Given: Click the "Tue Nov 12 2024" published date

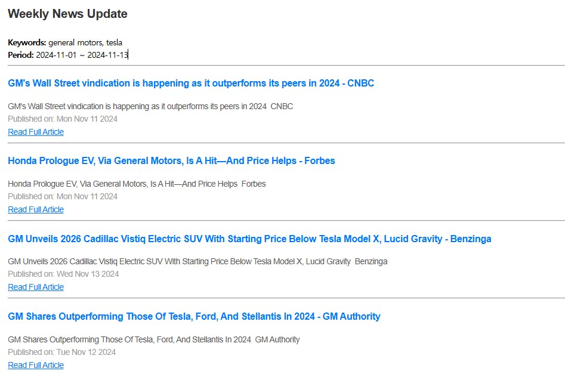Looking at the screenshot, I should [86, 352].
